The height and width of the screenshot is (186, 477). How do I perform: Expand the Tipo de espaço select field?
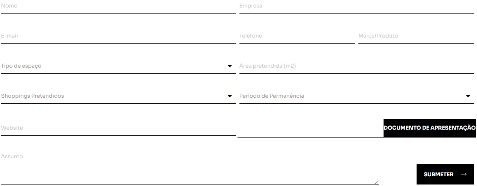(x=113, y=66)
